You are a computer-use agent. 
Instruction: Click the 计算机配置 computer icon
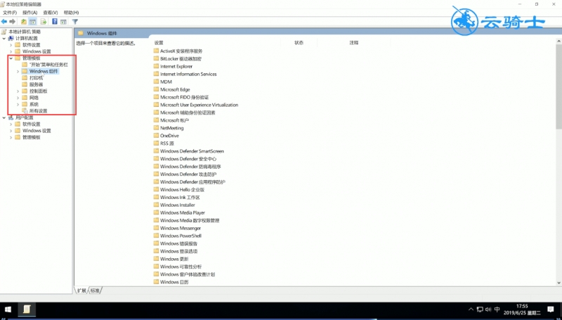11,39
